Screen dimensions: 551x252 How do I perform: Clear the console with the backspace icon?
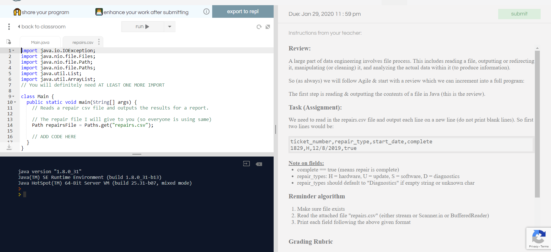click(259, 164)
